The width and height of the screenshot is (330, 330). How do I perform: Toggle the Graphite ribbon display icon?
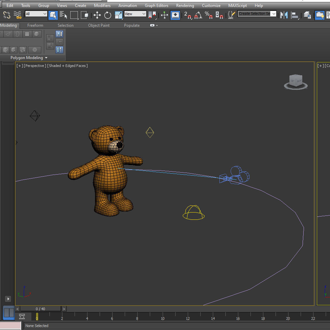point(319,15)
